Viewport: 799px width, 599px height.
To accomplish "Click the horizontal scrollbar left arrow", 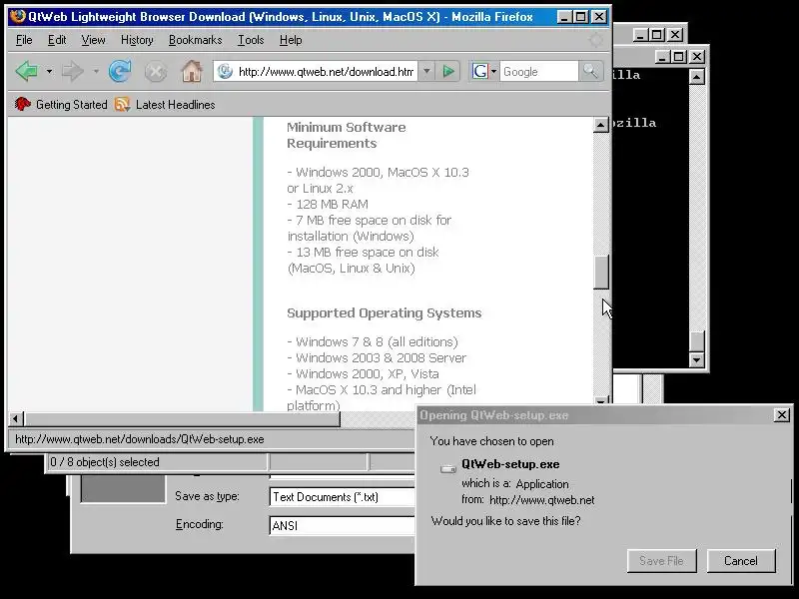I will click(15, 418).
